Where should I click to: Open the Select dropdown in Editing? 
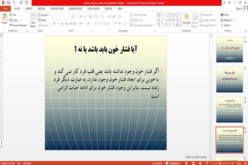click(226, 25)
